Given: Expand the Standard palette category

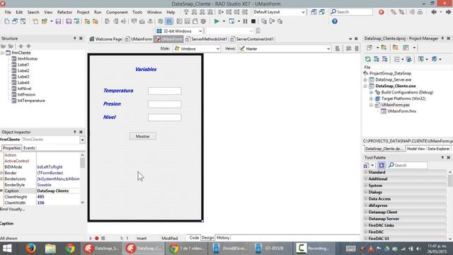Looking at the screenshot, I should tap(366, 172).
